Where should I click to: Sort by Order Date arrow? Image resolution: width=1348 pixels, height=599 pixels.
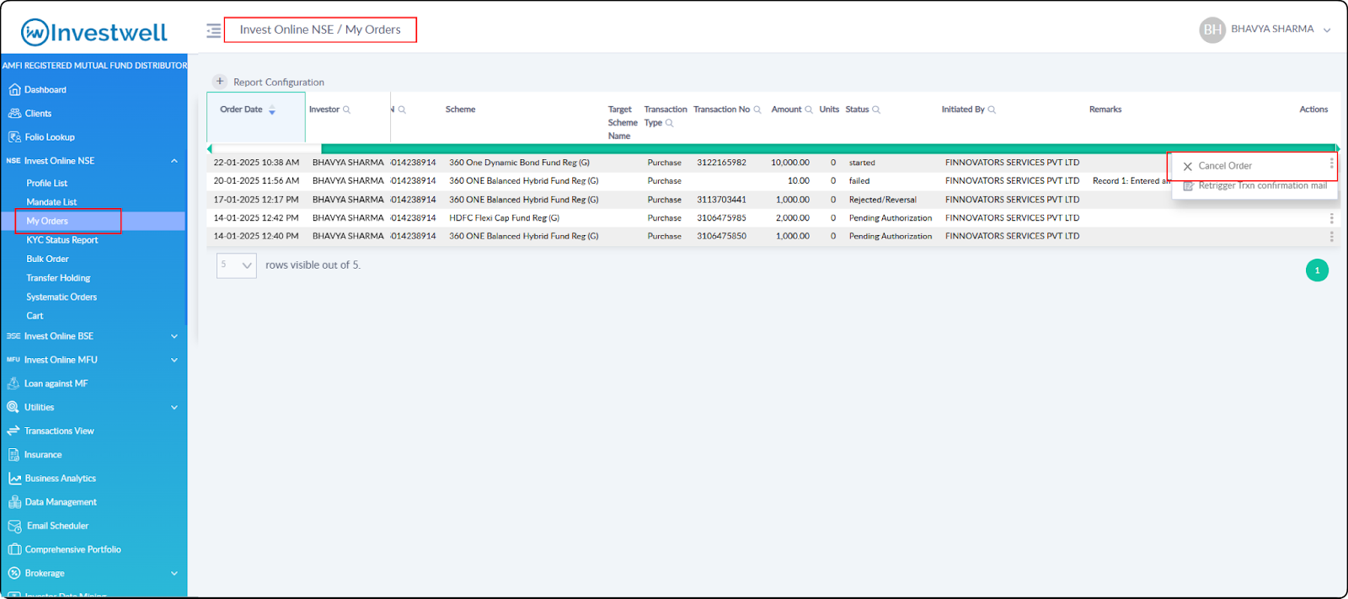point(272,110)
